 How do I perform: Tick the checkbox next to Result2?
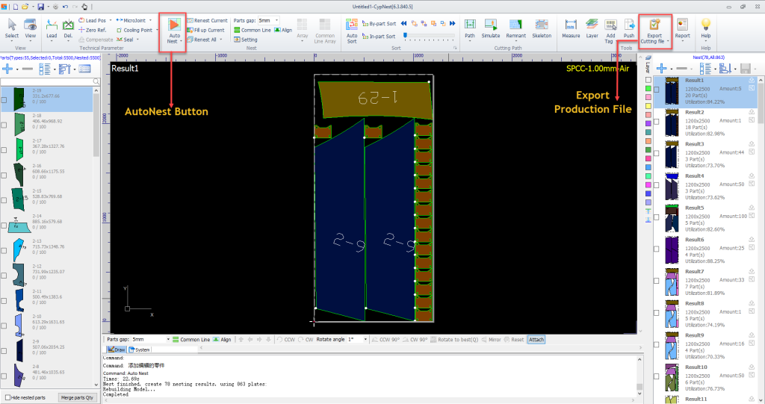tap(657, 121)
